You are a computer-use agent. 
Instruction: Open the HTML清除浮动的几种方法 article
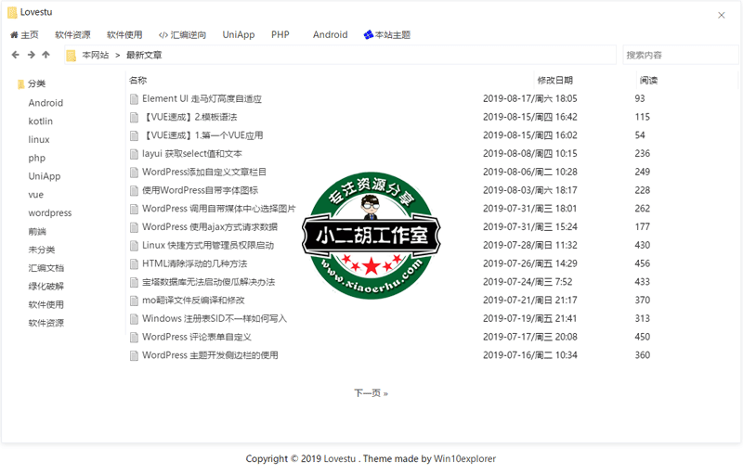pyautogui.click(x=194, y=263)
